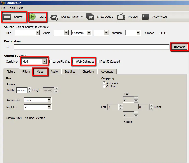Image resolution: width=189 pixels, height=163 pixels.
Task: Click the Left crop value field
Action: [113, 107]
